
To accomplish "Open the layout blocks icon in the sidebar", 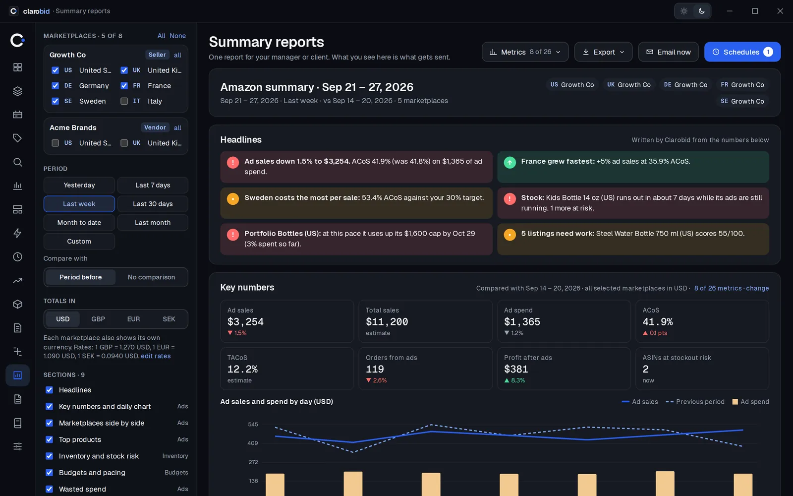I will (17, 209).
